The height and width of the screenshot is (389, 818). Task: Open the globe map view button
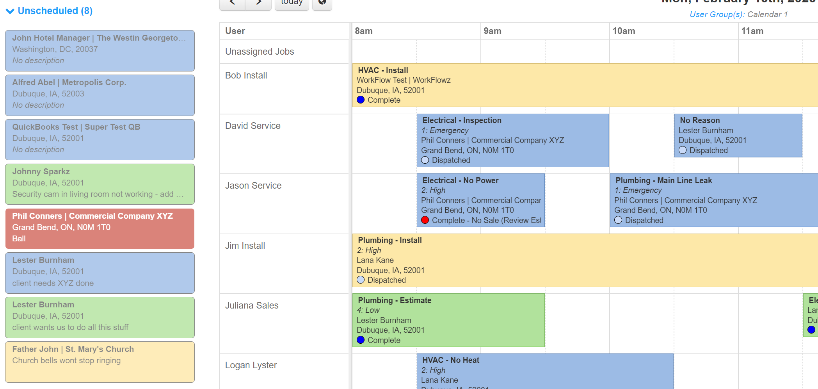(x=322, y=3)
